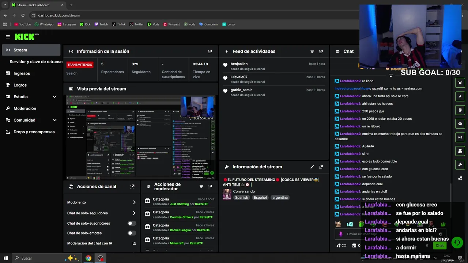Reload the page in browser toolbar
Viewport: 468px width, 263px height.
[x=23, y=15]
